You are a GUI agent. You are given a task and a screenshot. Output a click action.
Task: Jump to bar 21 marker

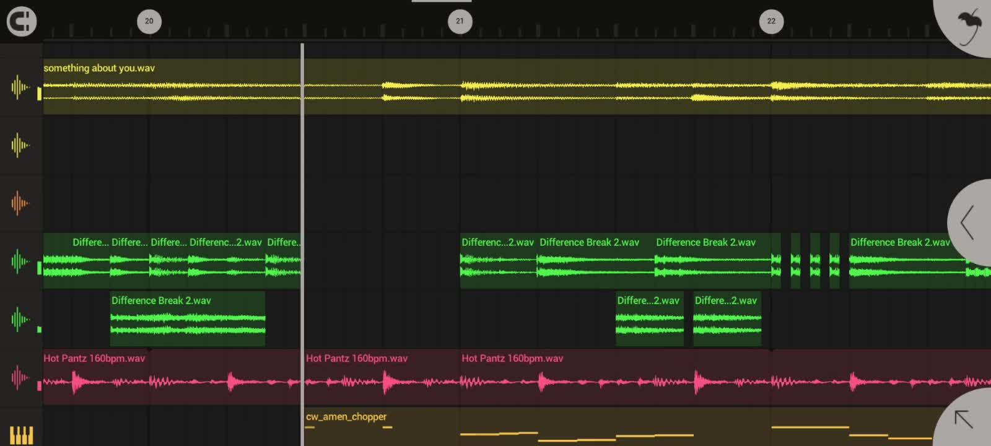(x=460, y=21)
